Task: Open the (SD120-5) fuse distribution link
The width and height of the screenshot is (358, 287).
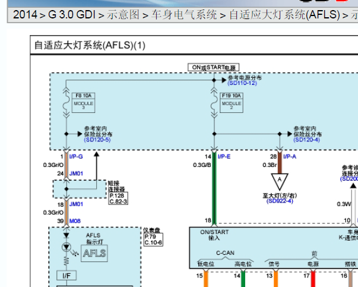Action: [x=97, y=140]
